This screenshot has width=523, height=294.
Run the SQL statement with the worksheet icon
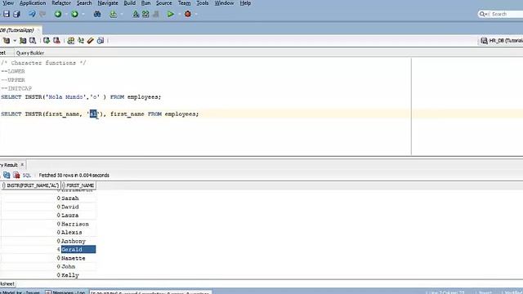click(x=7, y=41)
